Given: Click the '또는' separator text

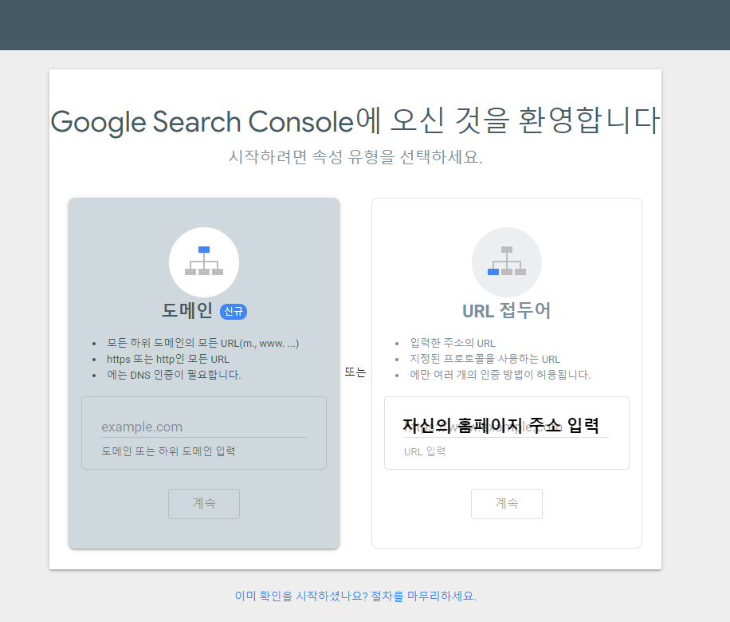Looking at the screenshot, I should click(x=355, y=372).
